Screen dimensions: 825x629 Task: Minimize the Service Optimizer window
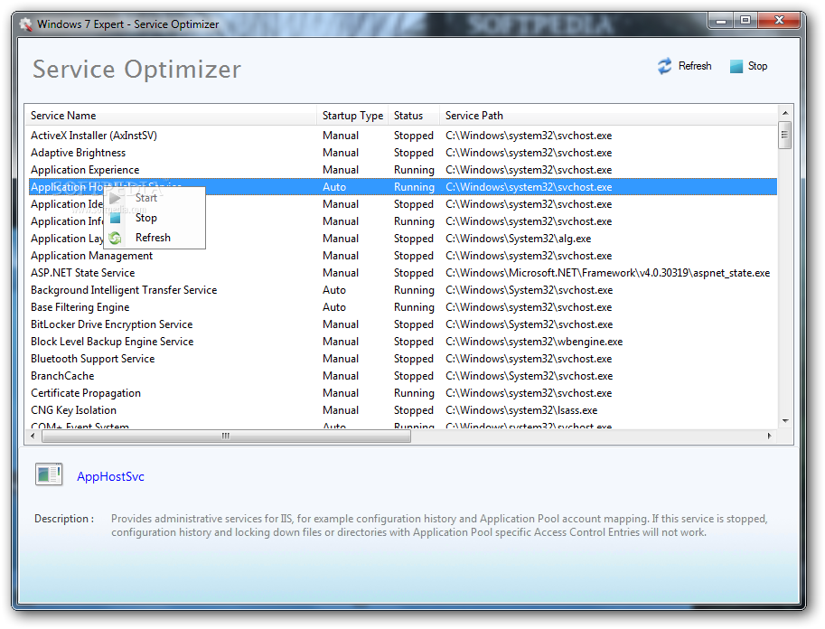click(x=721, y=21)
